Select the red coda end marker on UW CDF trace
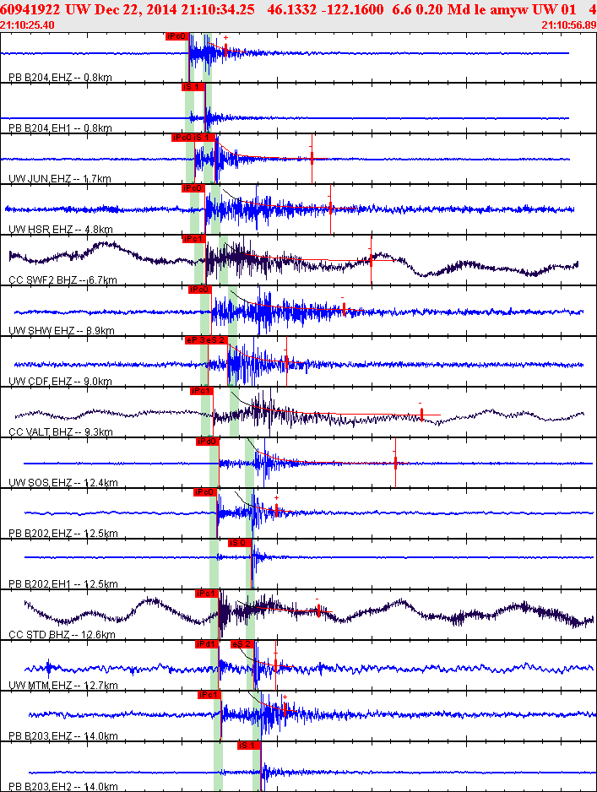Image resolution: width=597 pixels, height=792 pixels. coord(286,361)
